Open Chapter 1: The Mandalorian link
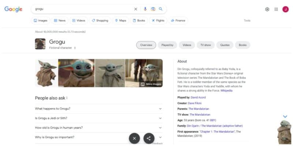 pyautogui.click(x=217, y=132)
